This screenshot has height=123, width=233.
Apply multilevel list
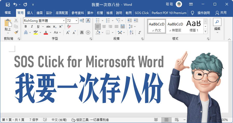118,20
